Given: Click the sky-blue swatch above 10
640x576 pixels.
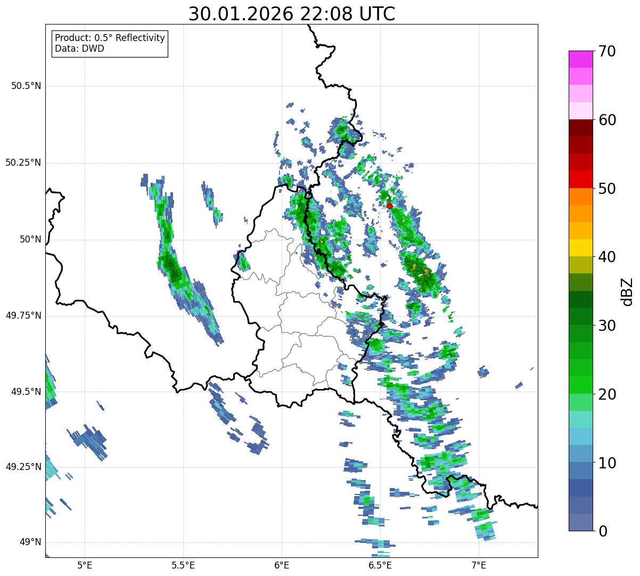Looking at the screenshot, I should (x=581, y=436).
